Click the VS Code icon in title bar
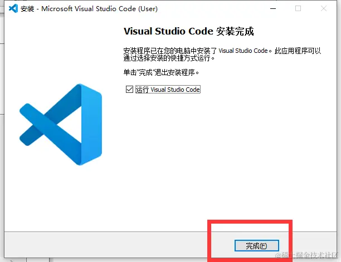 (13, 9)
